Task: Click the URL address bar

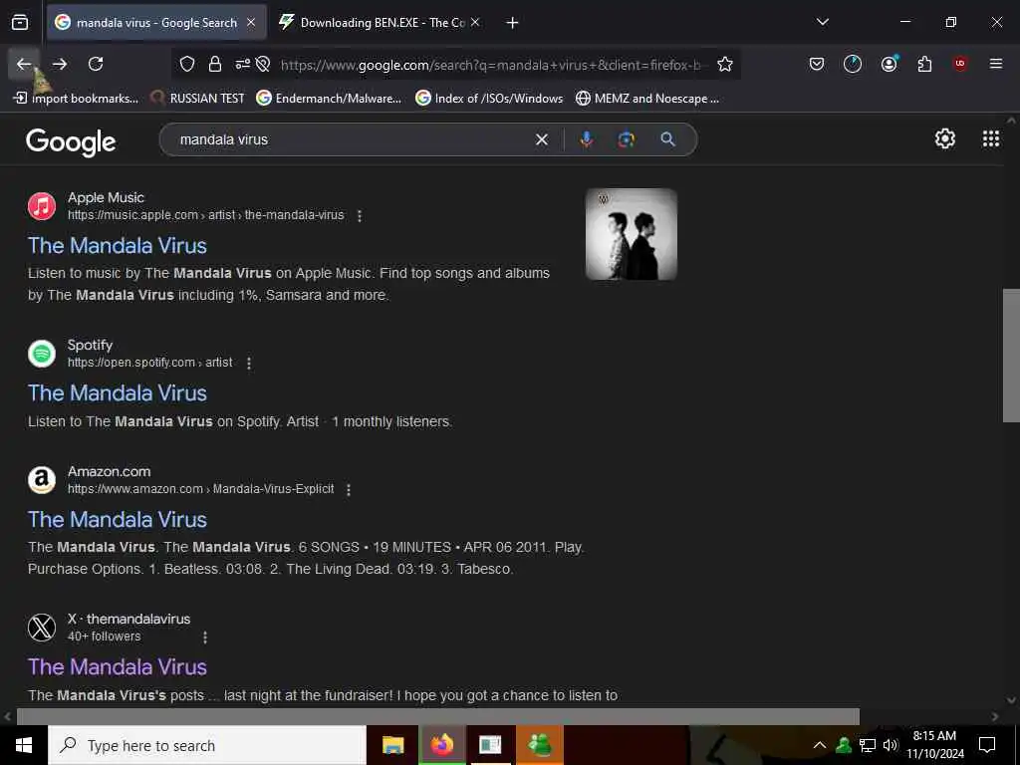Action: pyautogui.click(x=491, y=65)
